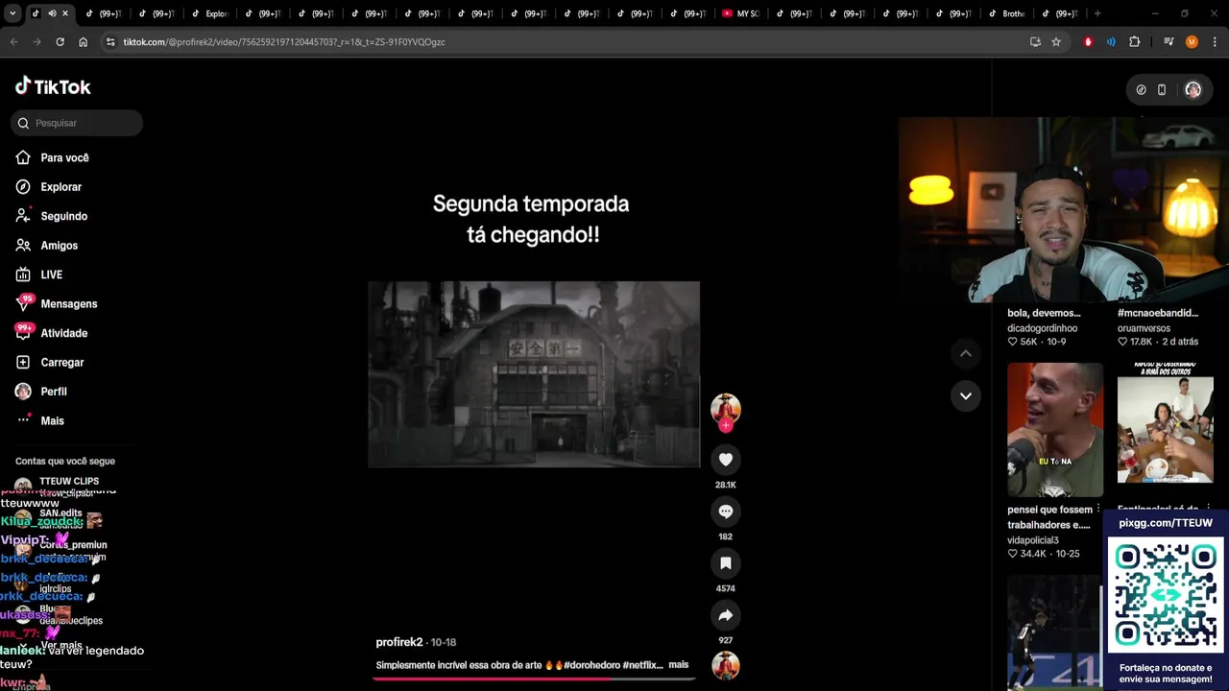1229x691 pixels.
Task: Go to next video with down arrow
Action: pyautogui.click(x=966, y=395)
